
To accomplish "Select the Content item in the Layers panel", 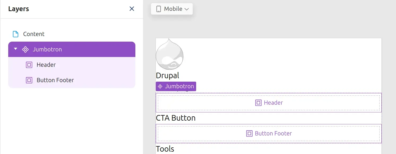I will coord(34,34).
